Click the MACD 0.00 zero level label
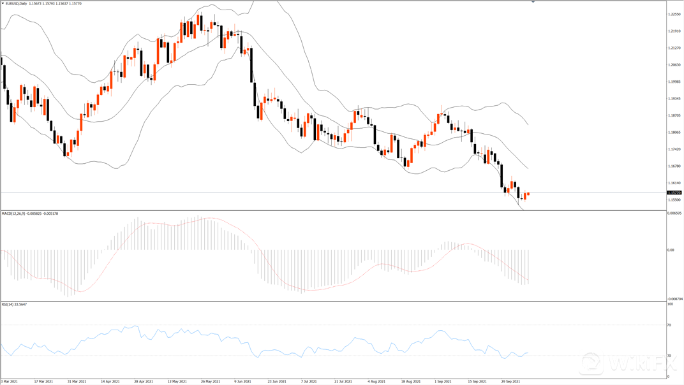The image size is (684, 385). [x=671, y=250]
